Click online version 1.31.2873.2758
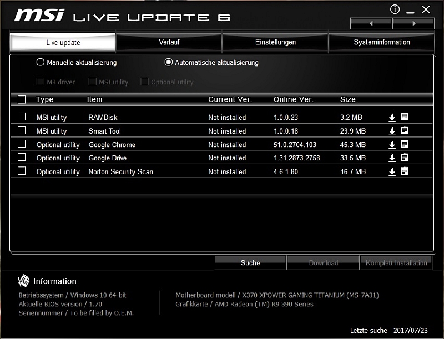 (x=297, y=158)
